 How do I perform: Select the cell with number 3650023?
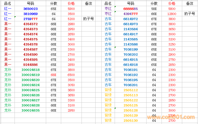[x=30, y=9]
